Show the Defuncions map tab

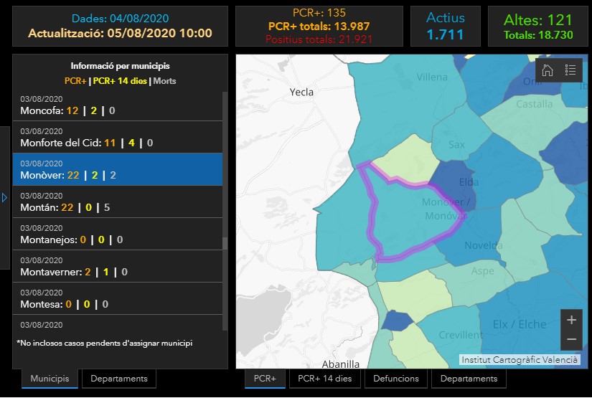(396, 379)
